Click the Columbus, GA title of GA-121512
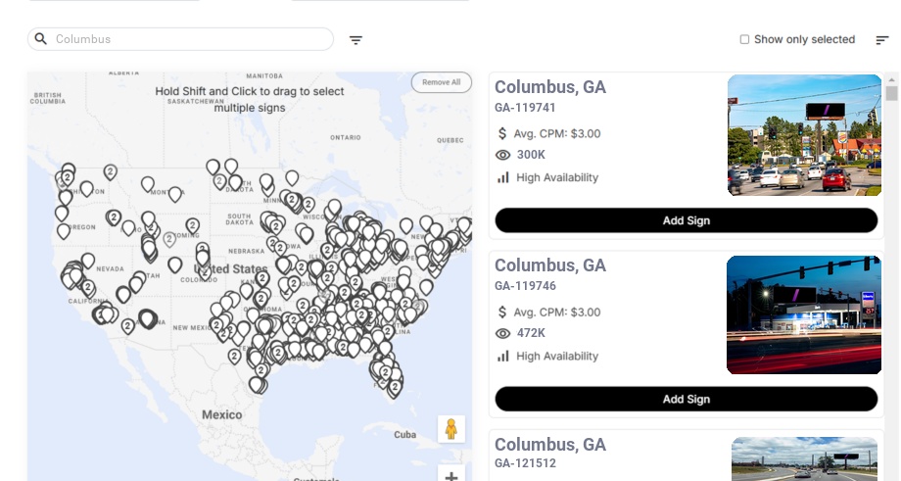The image size is (901, 481). click(x=550, y=445)
